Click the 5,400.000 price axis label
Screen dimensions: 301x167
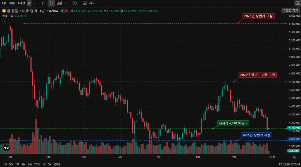[294, 24]
